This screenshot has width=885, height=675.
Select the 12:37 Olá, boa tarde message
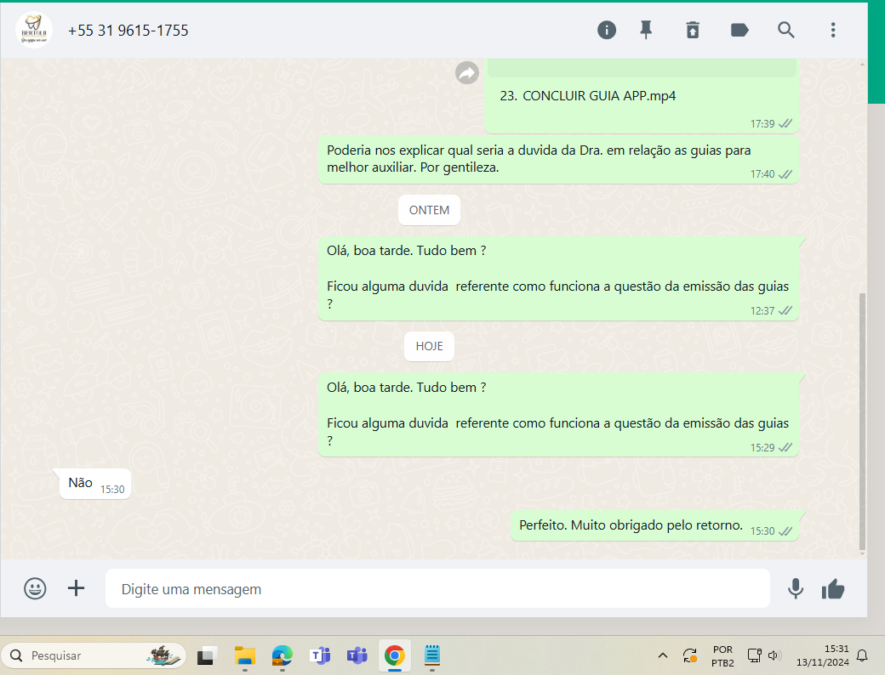[x=558, y=279]
